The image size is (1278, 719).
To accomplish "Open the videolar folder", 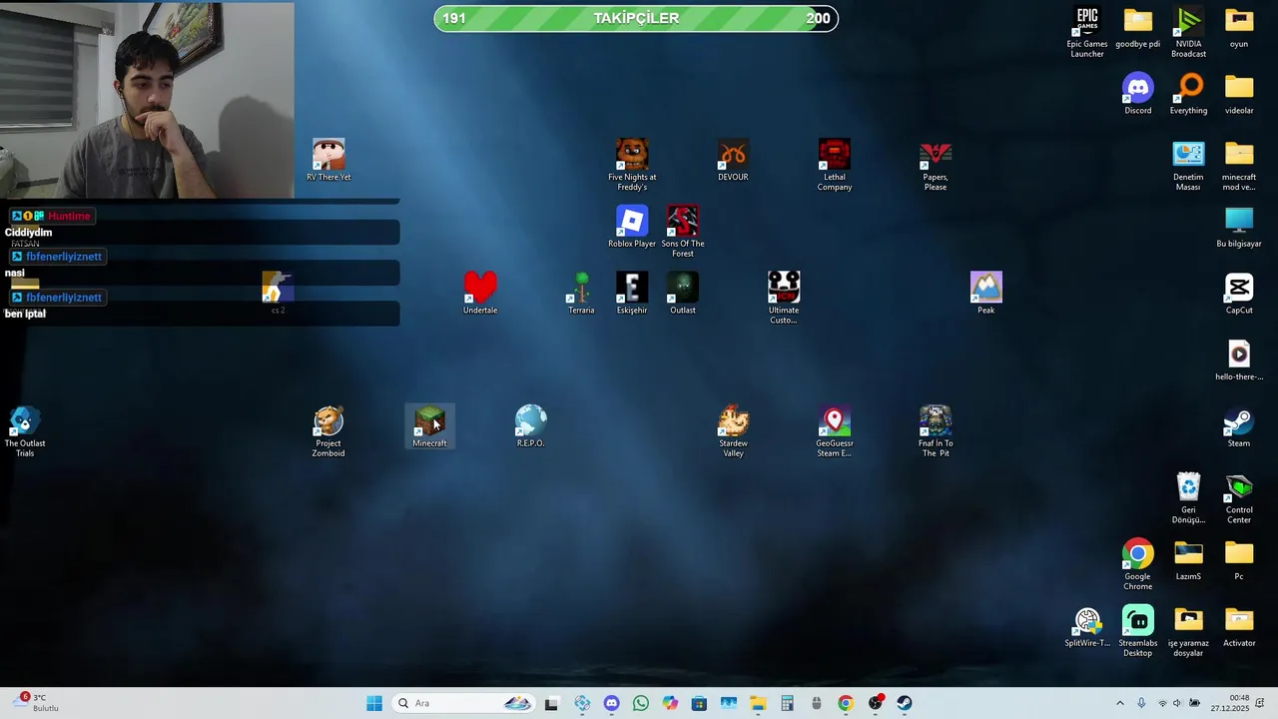I will coord(1239,94).
